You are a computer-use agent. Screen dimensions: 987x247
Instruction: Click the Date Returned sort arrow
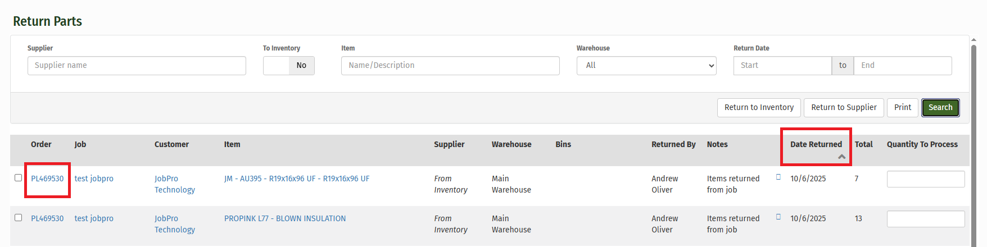pyautogui.click(x=841, y=157)
